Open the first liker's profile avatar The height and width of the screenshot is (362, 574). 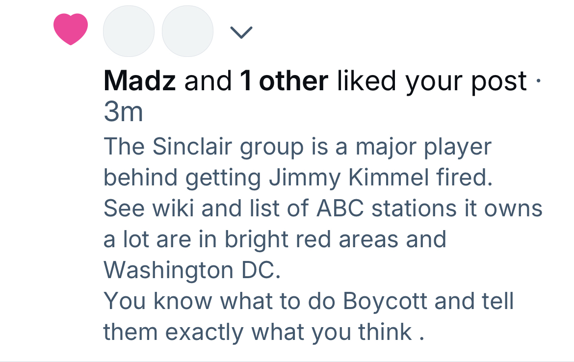(129, 31)
